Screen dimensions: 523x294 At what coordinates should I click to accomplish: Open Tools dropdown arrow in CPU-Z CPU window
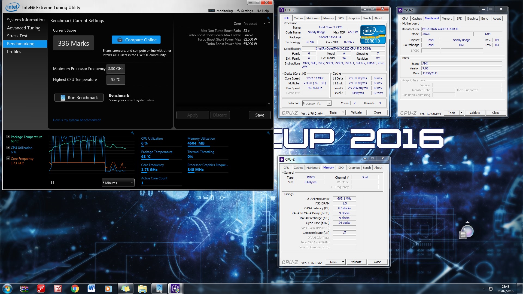click(x=343, y=112)
